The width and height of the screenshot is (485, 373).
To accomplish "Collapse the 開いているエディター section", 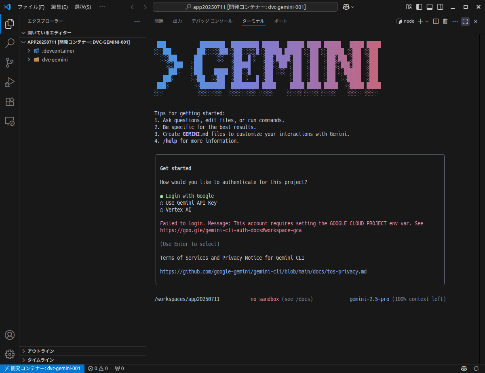I will (x=82, y=33).
